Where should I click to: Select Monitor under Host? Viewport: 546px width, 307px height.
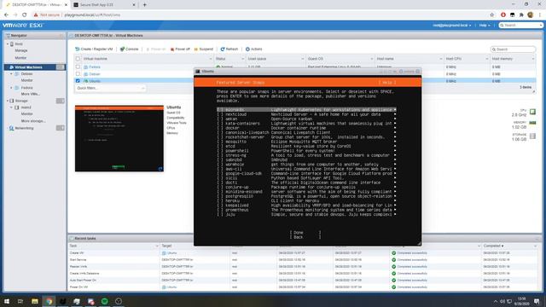click(20, 58)
